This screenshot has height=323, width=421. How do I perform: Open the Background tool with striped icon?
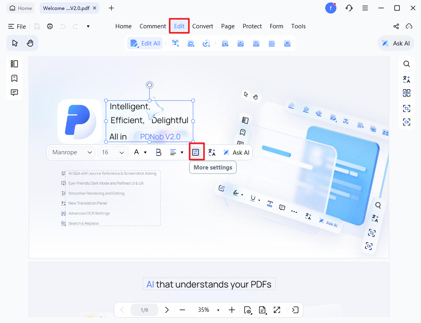point(256,43)
